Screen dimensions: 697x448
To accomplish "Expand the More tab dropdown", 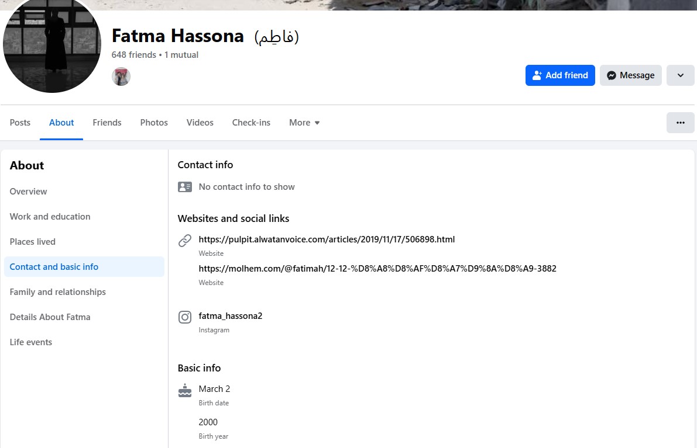I will [x=304, y=123].
